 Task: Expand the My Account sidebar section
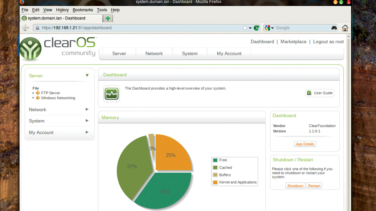pyautogui.click(x=87, y=132)
